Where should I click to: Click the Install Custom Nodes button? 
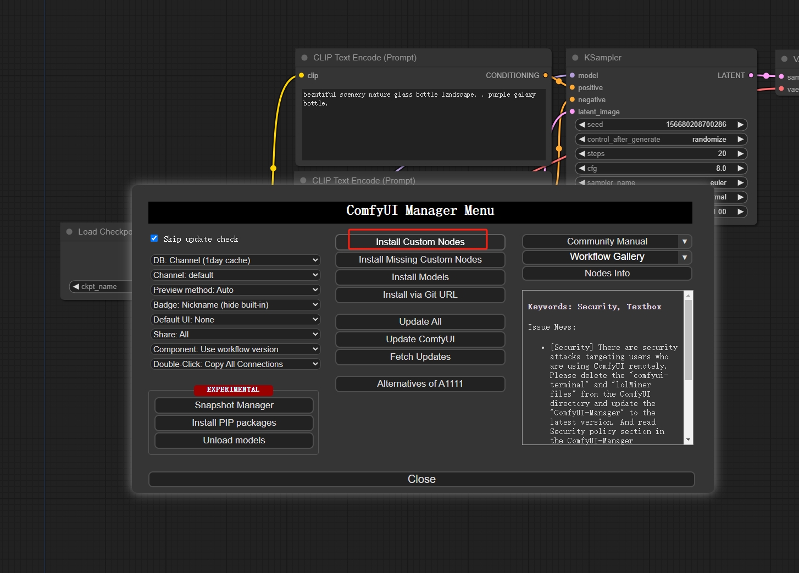tap(420, 242)
